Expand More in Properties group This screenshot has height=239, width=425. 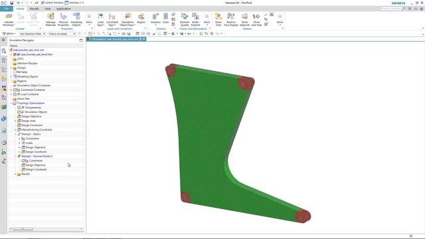(89, 19)
